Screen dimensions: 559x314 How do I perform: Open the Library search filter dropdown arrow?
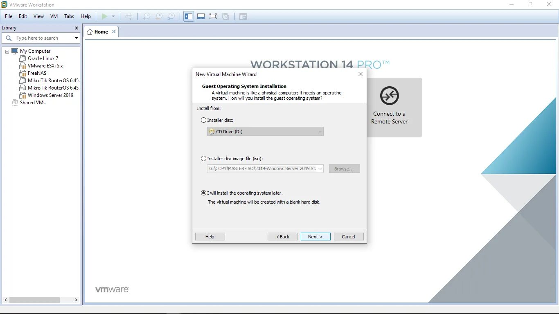pos(76,38)
